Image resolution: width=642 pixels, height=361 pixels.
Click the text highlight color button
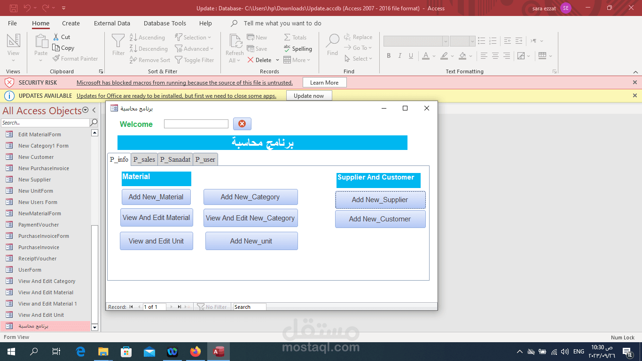coord(444,56)
